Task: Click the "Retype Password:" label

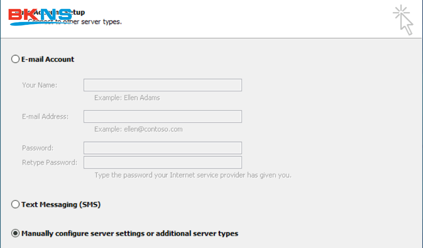Action: click(x=50, y=162)
